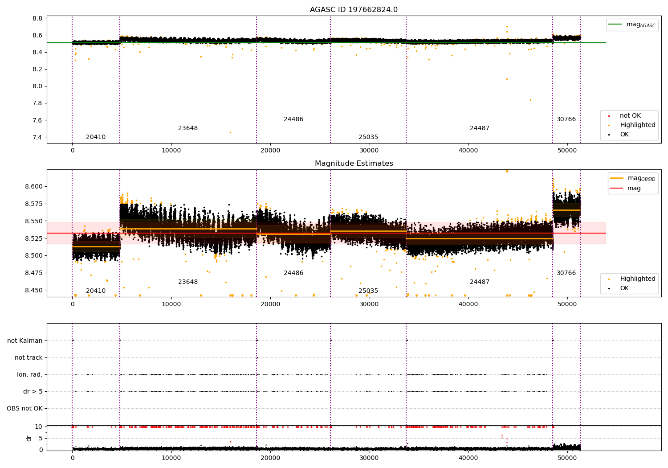This screenshot has height=468, width=668.
Task: Select the mag AGASC legend label
Action: [641, 25]
